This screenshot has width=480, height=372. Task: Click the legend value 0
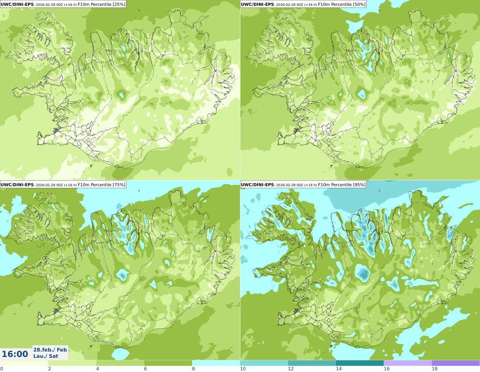click(x=2, y=369)
